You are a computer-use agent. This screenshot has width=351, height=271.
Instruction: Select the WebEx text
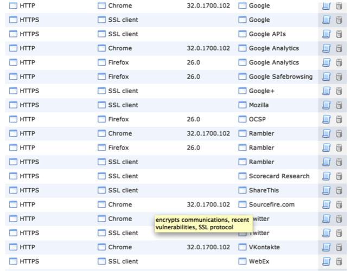point(259,261)
